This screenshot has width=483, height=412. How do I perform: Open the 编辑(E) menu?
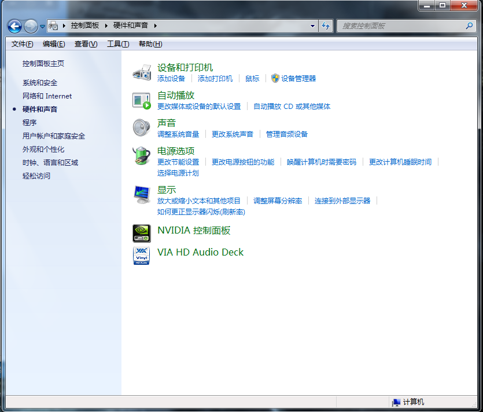(54, 44)
